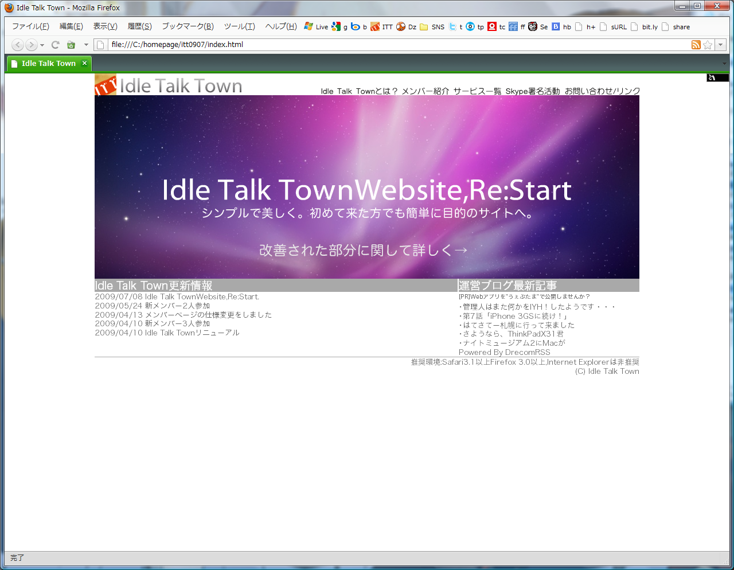
Task: Open the FriendFeed 'ff' bookmark
Action: pos(517,26)
